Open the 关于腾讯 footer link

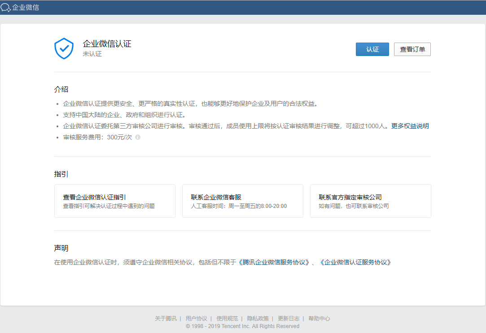(x=164, y=318)
